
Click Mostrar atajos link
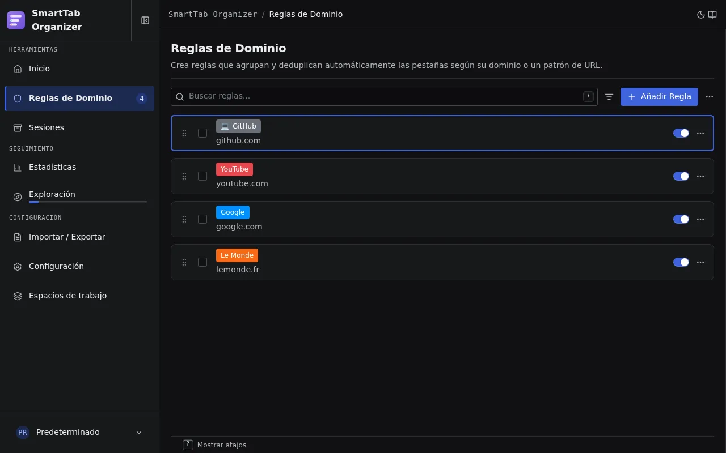click(222, 445)
